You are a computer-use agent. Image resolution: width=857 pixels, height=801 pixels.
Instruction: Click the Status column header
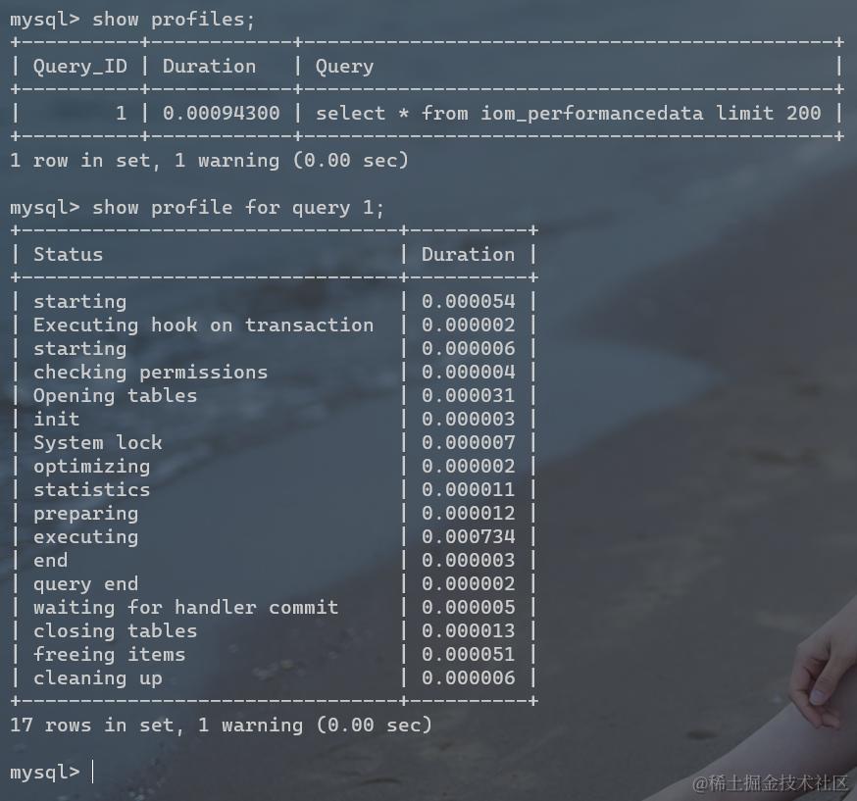coord(68,255)
